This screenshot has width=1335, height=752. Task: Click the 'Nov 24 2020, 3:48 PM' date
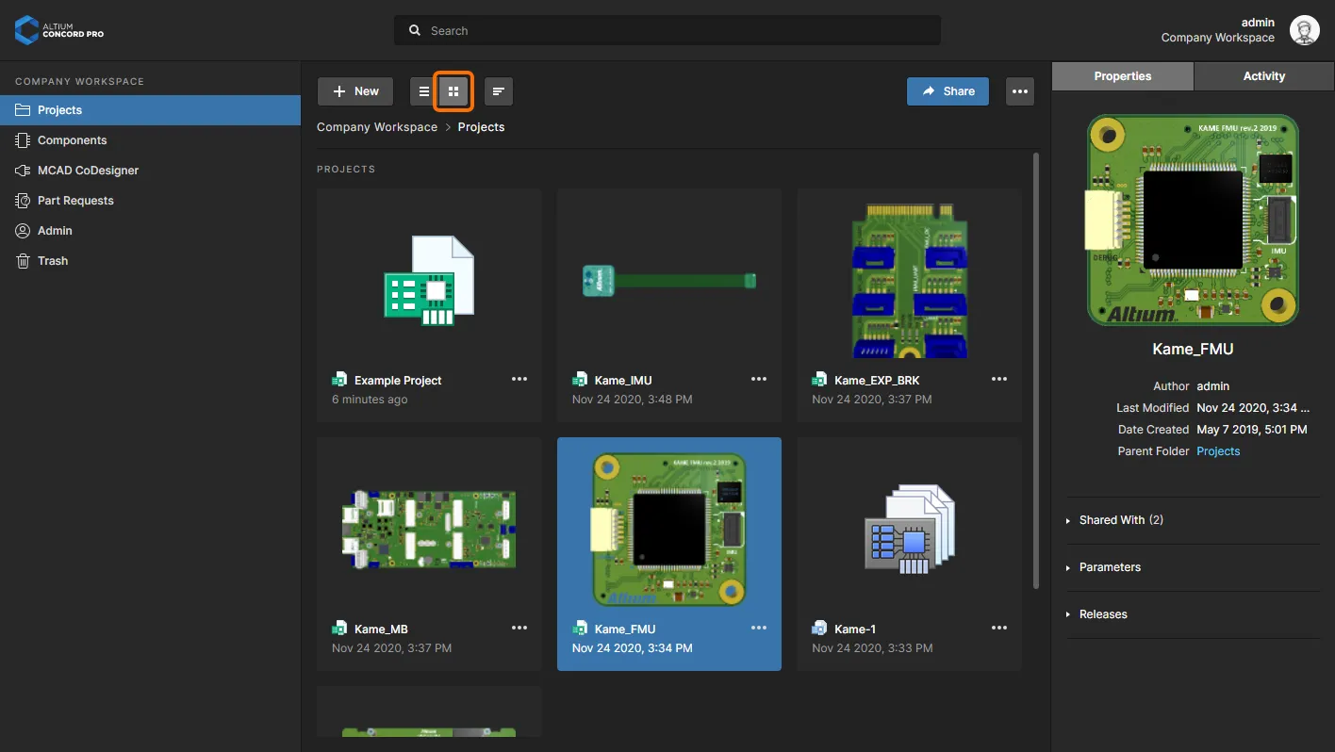632,400
